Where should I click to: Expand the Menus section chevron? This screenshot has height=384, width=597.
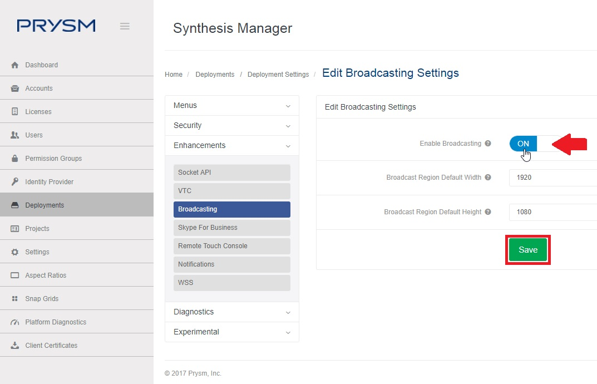pos(288,106)
